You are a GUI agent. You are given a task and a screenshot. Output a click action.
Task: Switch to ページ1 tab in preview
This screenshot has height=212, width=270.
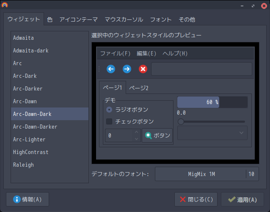click(x=113, y=88)
